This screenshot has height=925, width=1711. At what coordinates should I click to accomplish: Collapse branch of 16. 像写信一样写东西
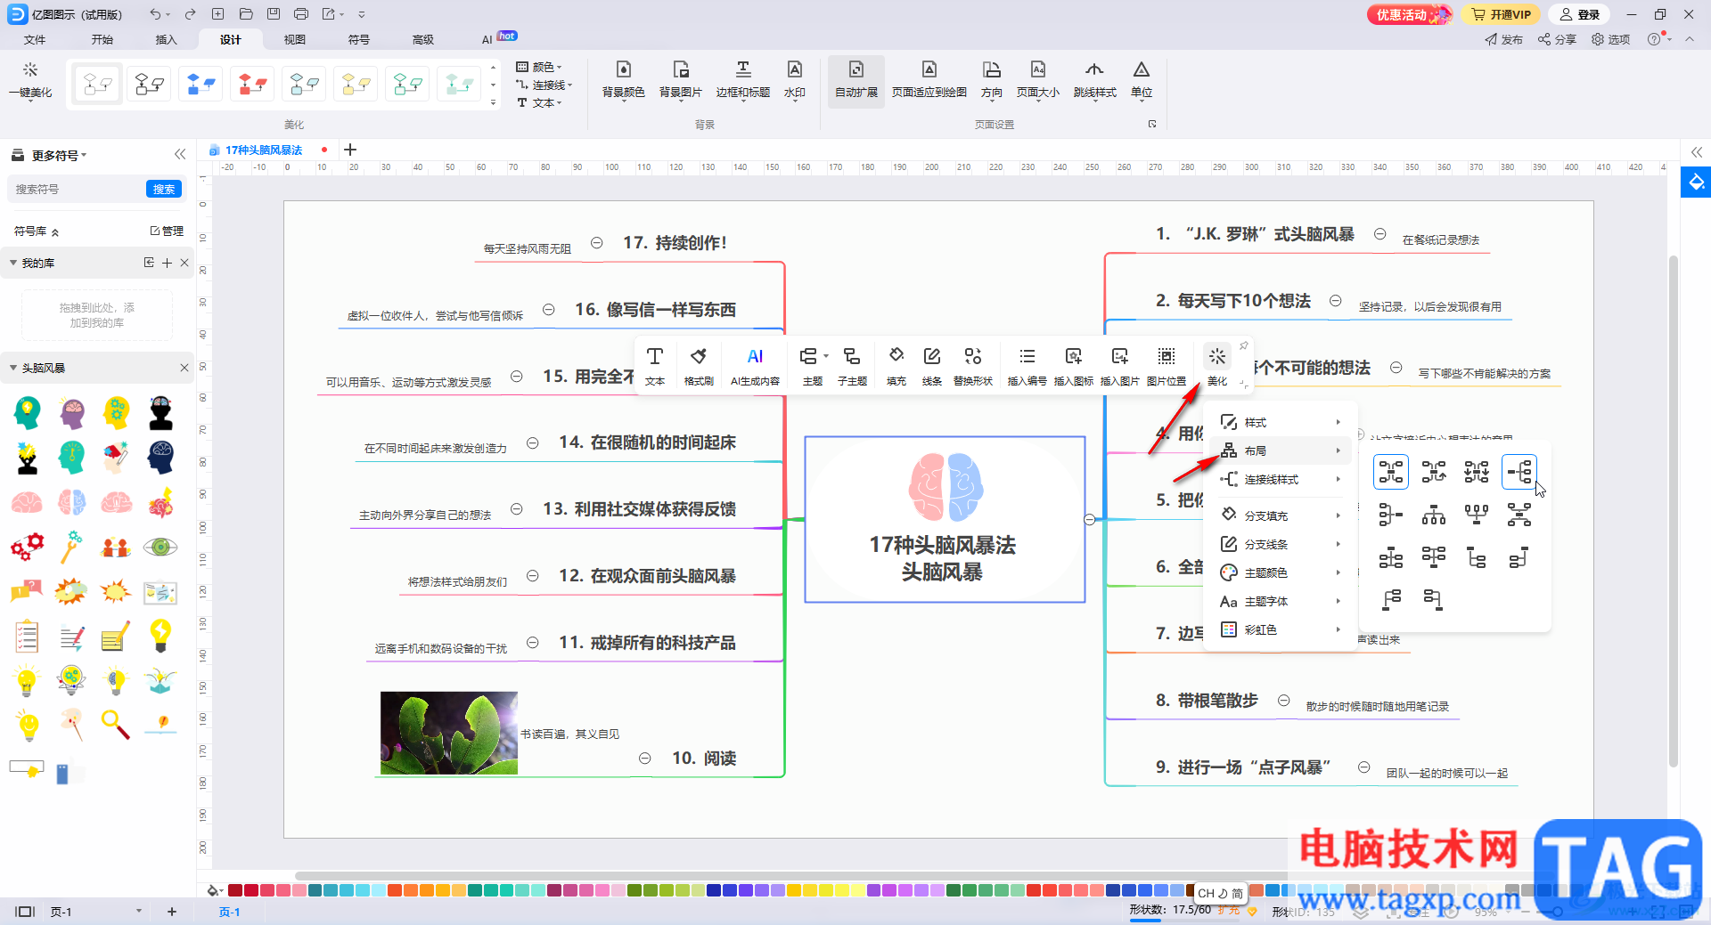(x=549, y=310)
